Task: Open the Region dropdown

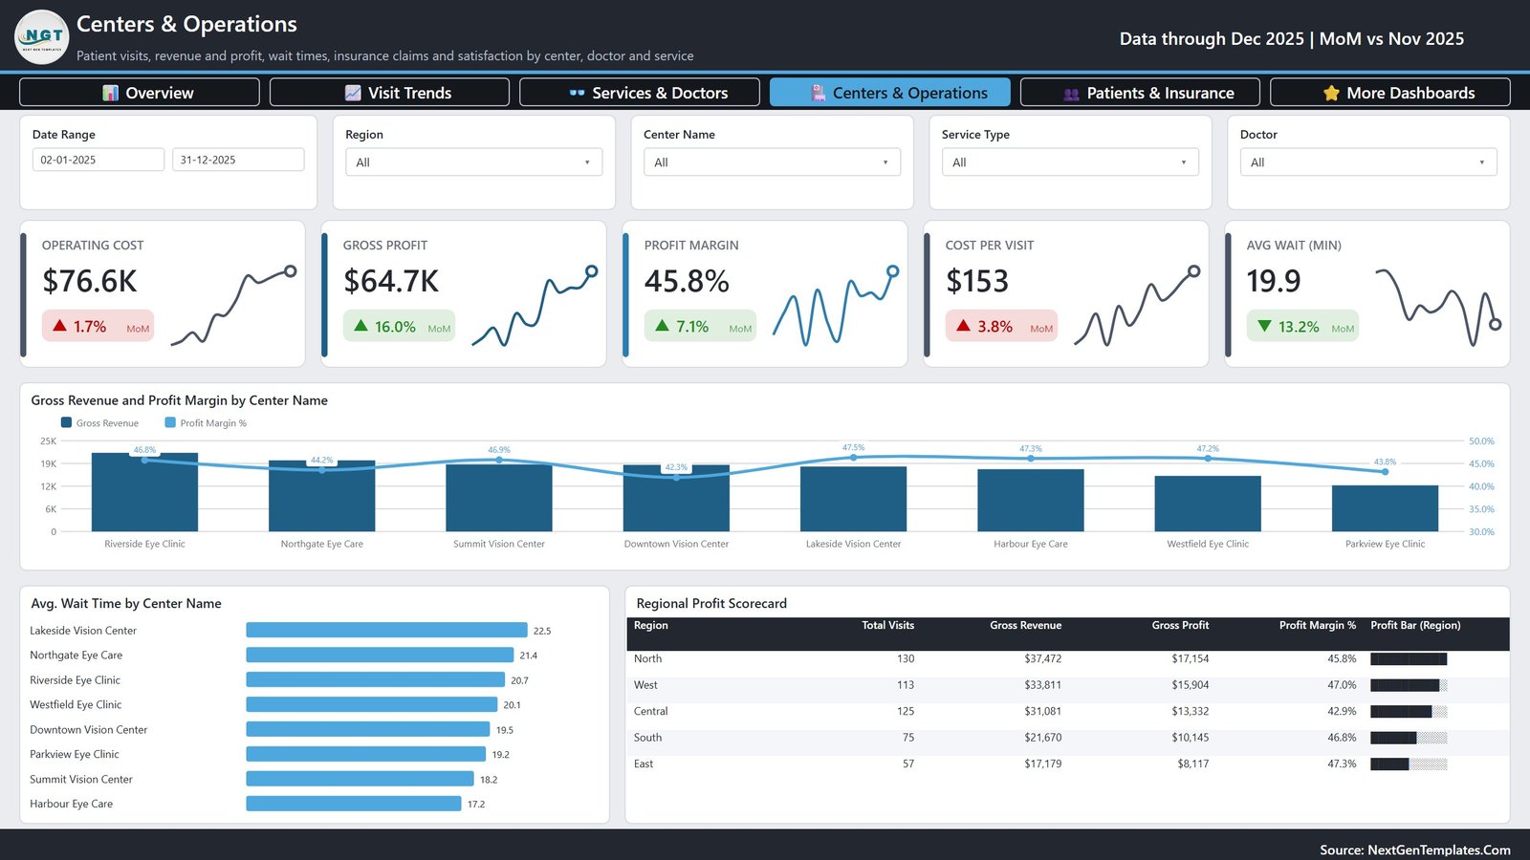Action: coord(474,162)
